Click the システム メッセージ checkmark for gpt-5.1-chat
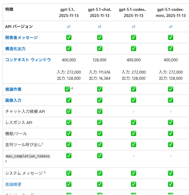Image resolution: width=189 pixels, height=195 pixels. [99, 173]
